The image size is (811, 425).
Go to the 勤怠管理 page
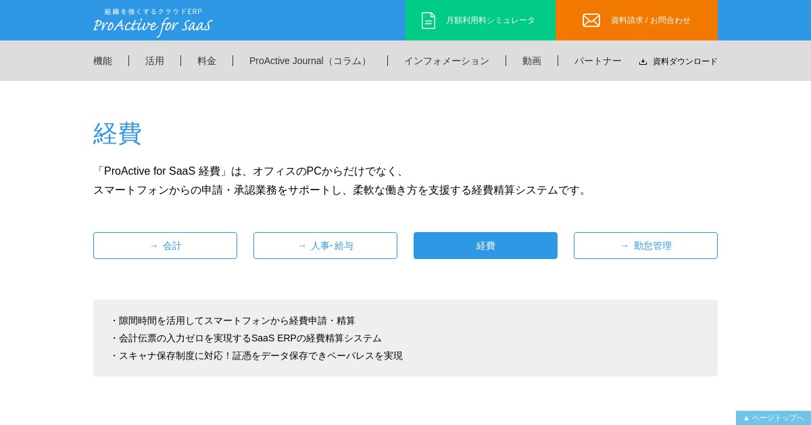(x=645, y=246)
